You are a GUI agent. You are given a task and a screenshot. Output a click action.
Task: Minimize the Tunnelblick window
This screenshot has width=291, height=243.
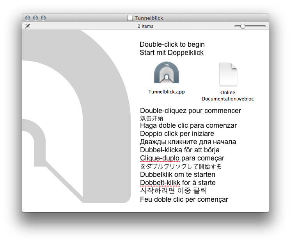click(35, 18)
